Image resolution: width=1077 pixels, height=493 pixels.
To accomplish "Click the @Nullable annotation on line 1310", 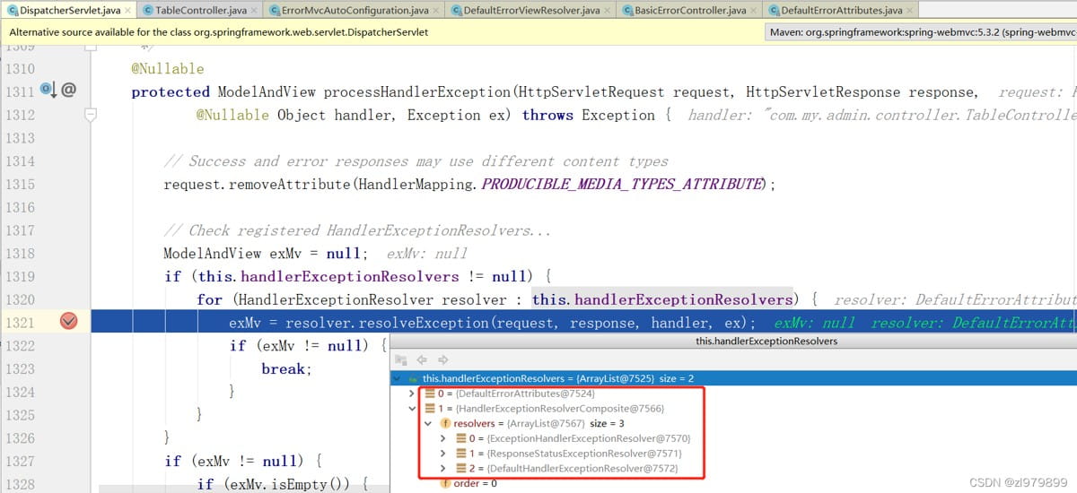I will [x=168, y=68].
